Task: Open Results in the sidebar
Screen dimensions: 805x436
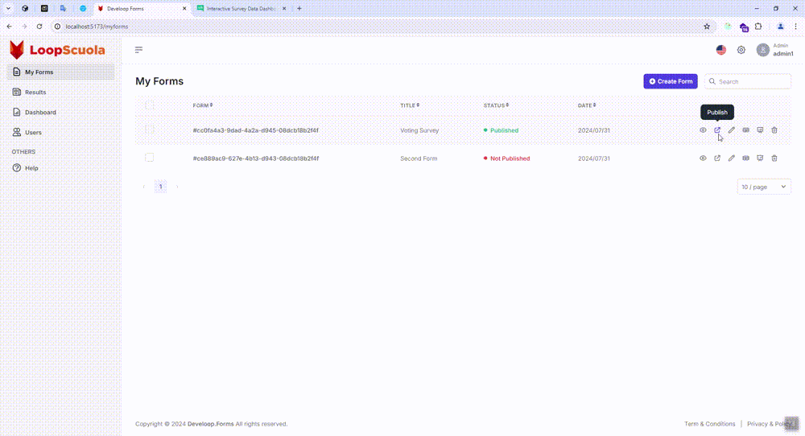Action: click(35, 93)
